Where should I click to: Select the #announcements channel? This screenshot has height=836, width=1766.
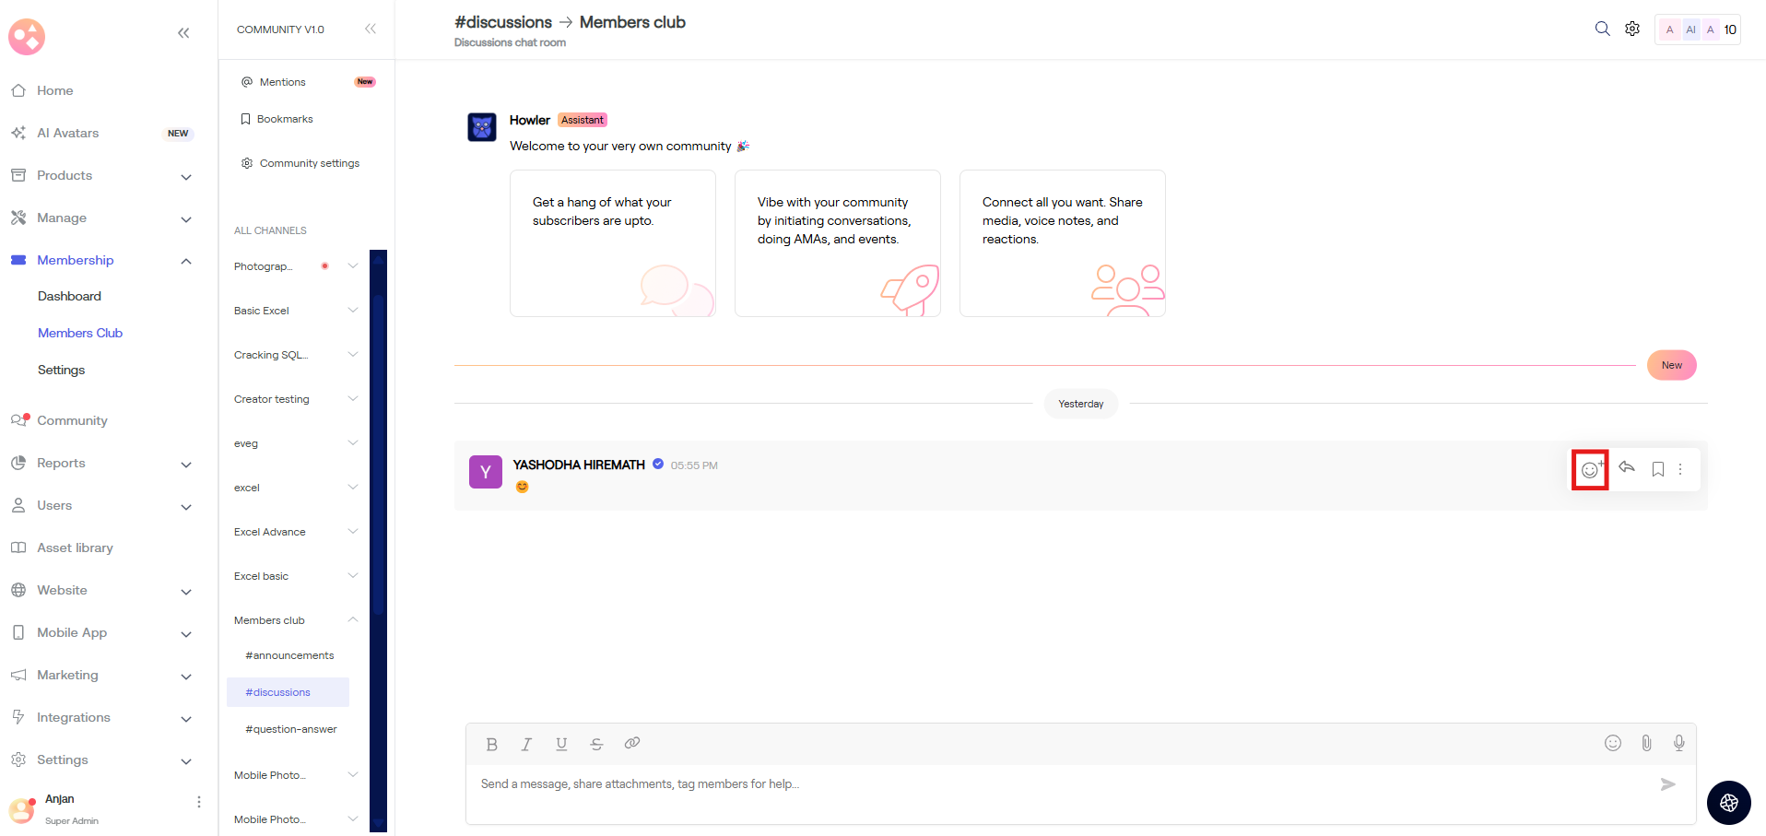(289, 655)
